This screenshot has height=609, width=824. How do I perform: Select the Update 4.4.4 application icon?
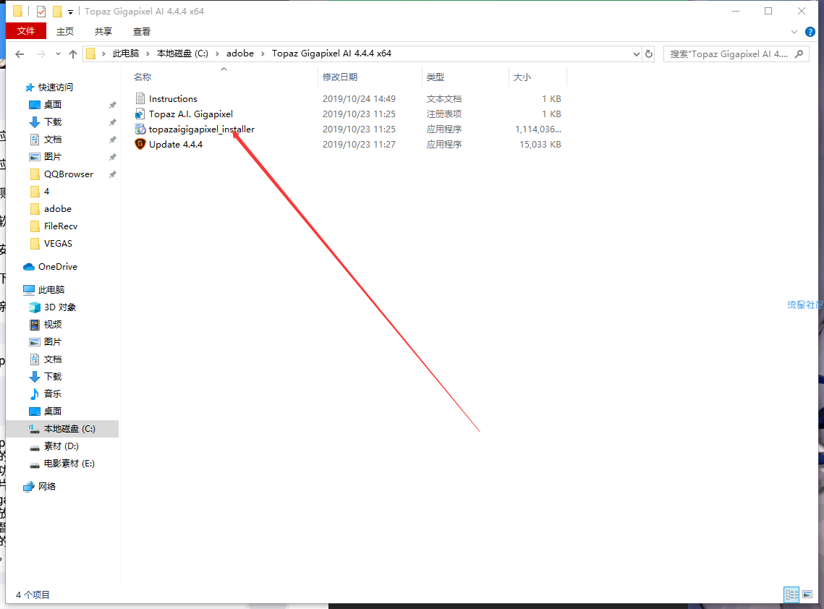tap(140, 145)
